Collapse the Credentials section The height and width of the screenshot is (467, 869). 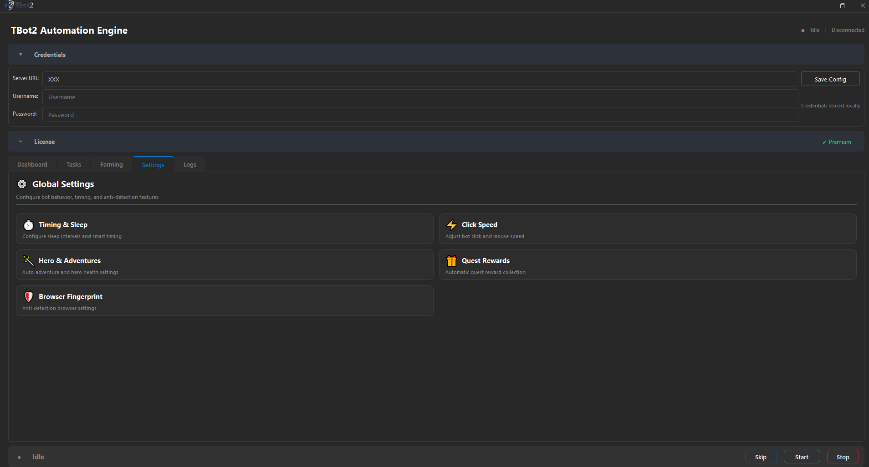coord(20,54)
